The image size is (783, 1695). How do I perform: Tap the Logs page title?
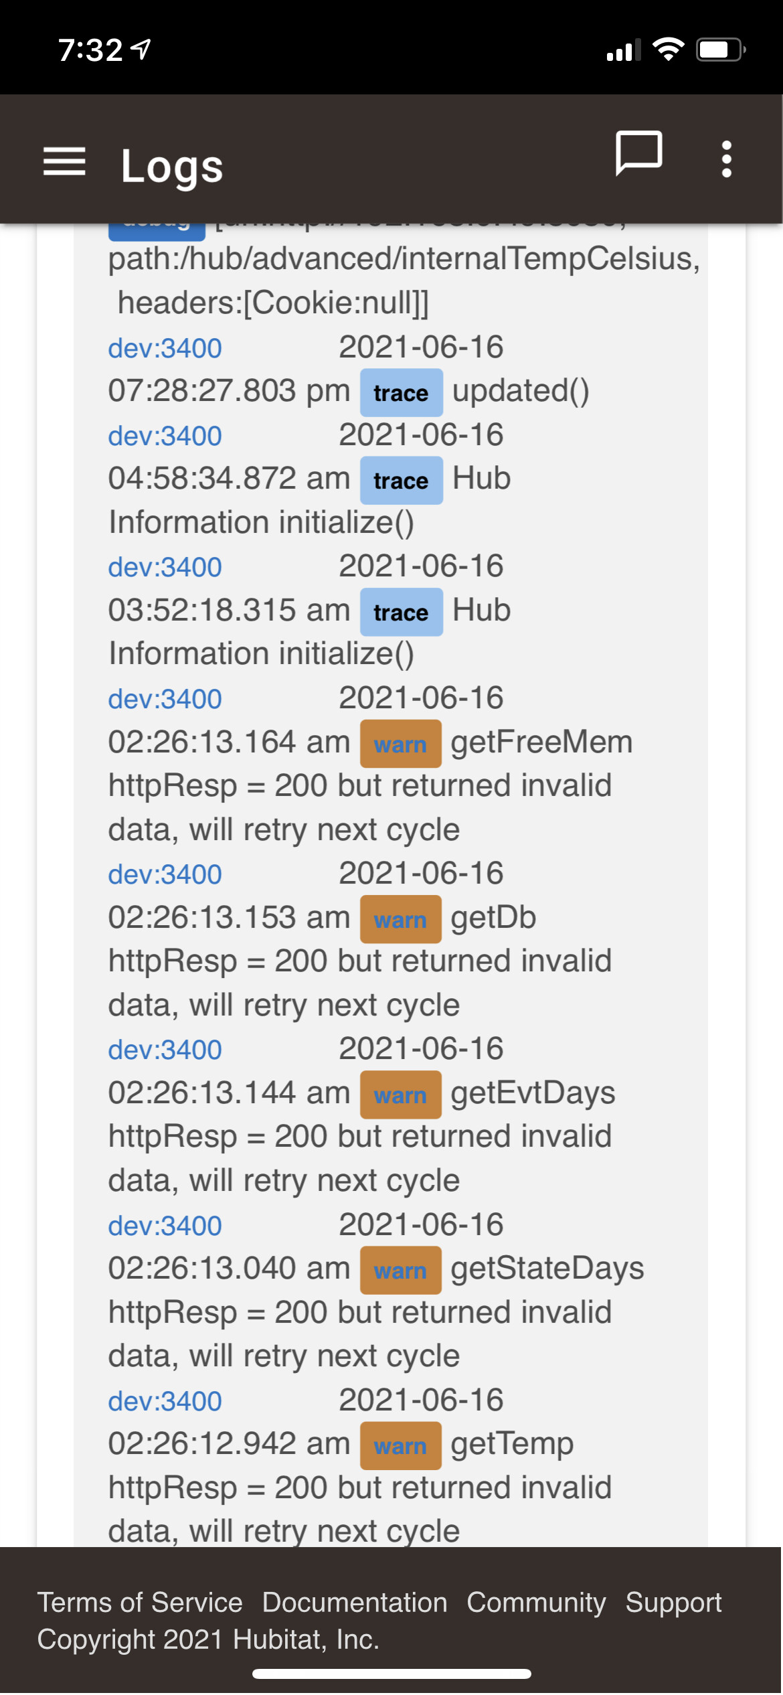(x=172, y=166)
